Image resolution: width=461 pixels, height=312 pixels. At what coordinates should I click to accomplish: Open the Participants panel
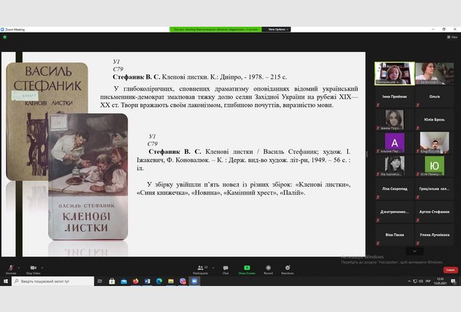pyautogui.click(x=200, y=268)
